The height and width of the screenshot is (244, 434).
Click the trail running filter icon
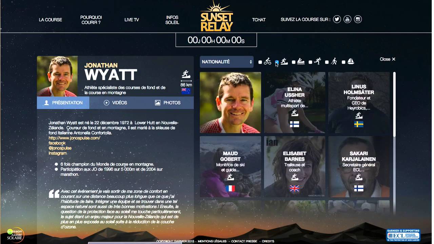[x=284, y=61]
